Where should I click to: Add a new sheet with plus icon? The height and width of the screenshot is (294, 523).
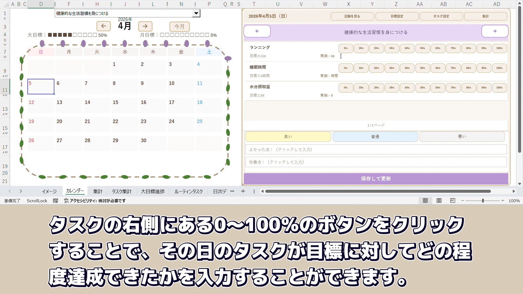pyautogui.click(x=243, y=191)
